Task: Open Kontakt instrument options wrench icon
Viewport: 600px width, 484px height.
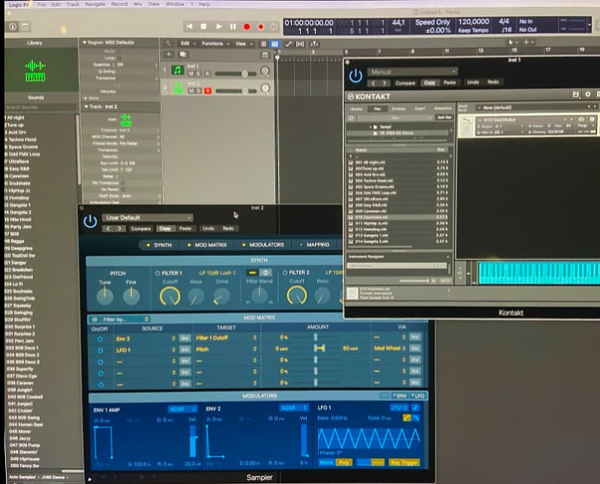Action: tap(582, 119)
